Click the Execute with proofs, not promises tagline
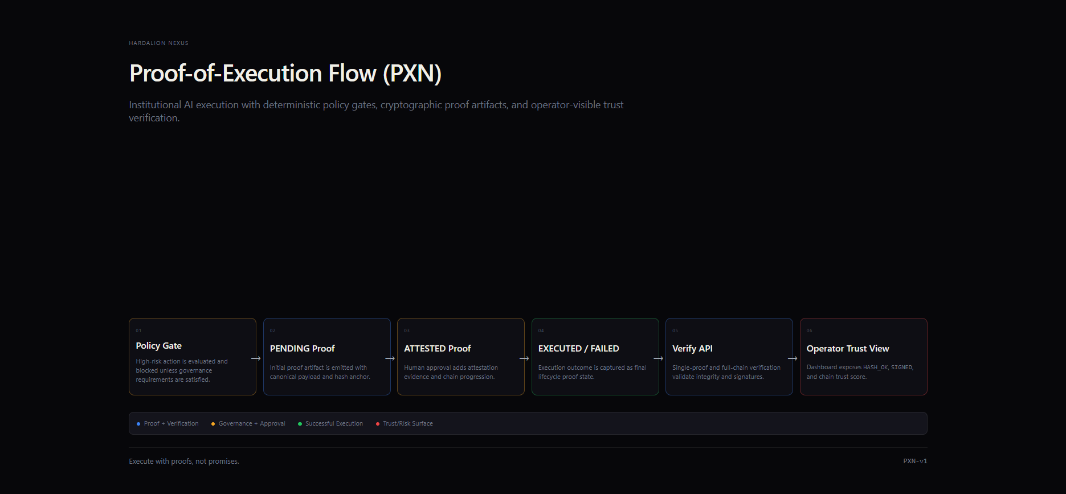The image size is (1066, 494). click(x=184, y=462)
